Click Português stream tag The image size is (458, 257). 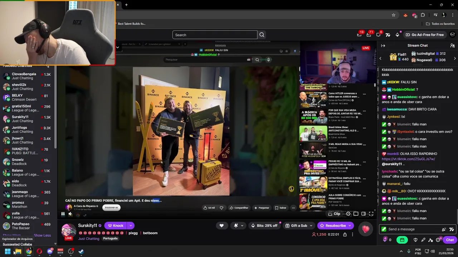click(x=110, y=238)
